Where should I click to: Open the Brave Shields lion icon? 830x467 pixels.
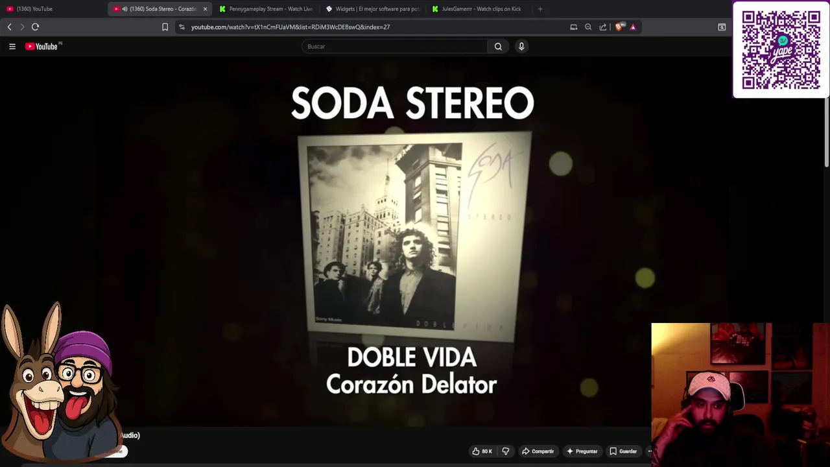(619, 27)
